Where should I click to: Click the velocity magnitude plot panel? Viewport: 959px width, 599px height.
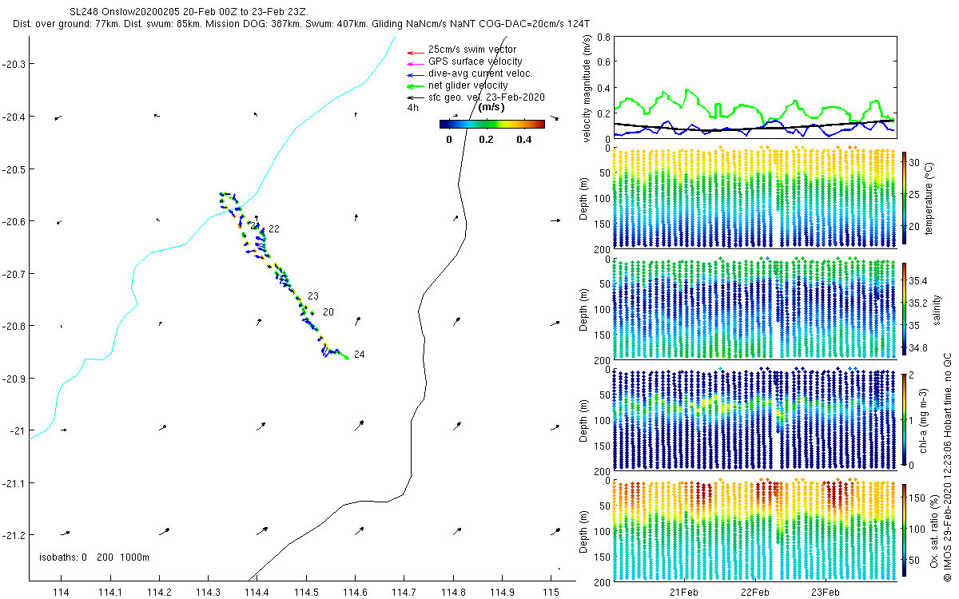[754, 87]
